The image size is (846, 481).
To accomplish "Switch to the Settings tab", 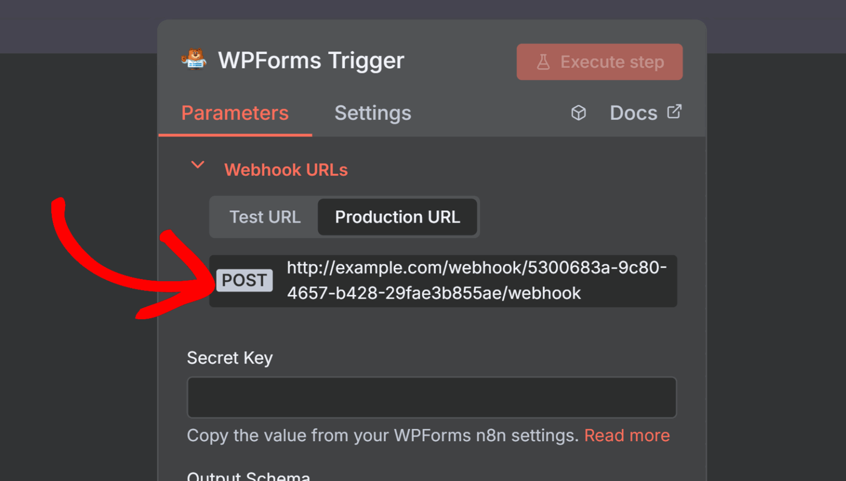I will [372, 113].
